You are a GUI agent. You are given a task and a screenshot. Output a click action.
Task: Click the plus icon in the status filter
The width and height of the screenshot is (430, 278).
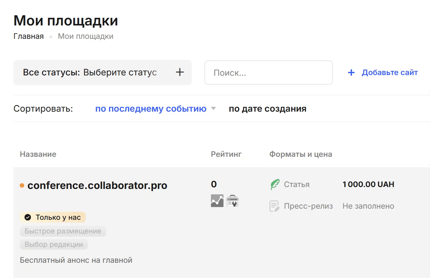tap(179, 72)
